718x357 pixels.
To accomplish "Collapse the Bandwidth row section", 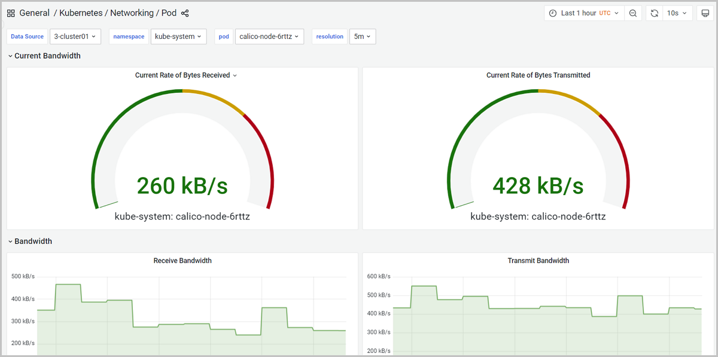I will pyautogui.click(x=33, y=242).
